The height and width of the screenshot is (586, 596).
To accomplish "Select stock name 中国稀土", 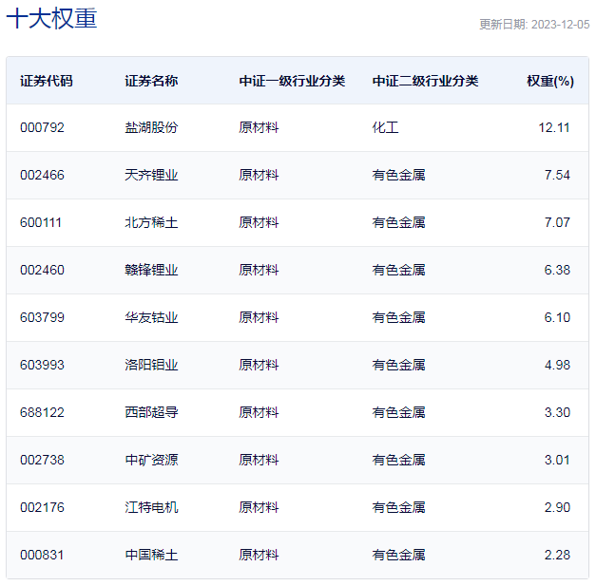I will pyautogui.click(x=151, y=555).
